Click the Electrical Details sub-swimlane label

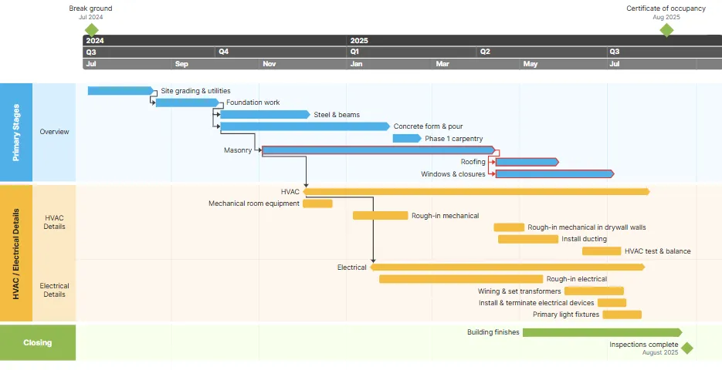[x=54, y=290]
